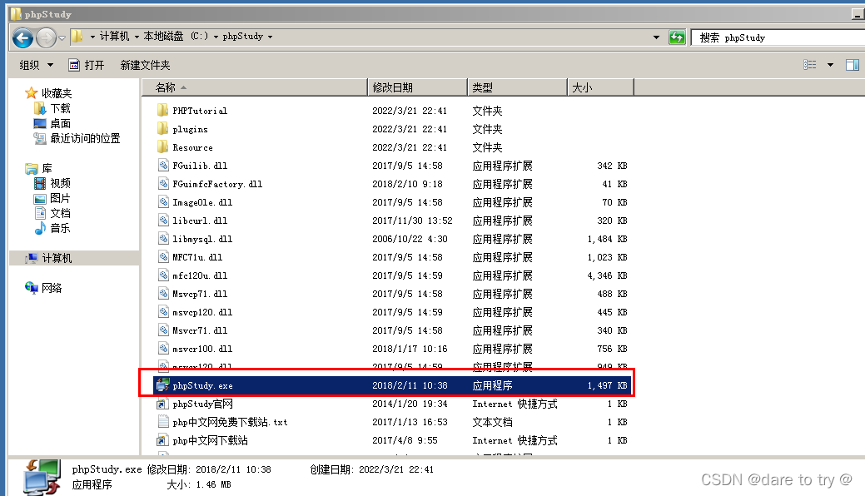The width and height of the screenshot is (865, 496).
Task: Open the view options dropdown arrow
Action: coord(830,65)
